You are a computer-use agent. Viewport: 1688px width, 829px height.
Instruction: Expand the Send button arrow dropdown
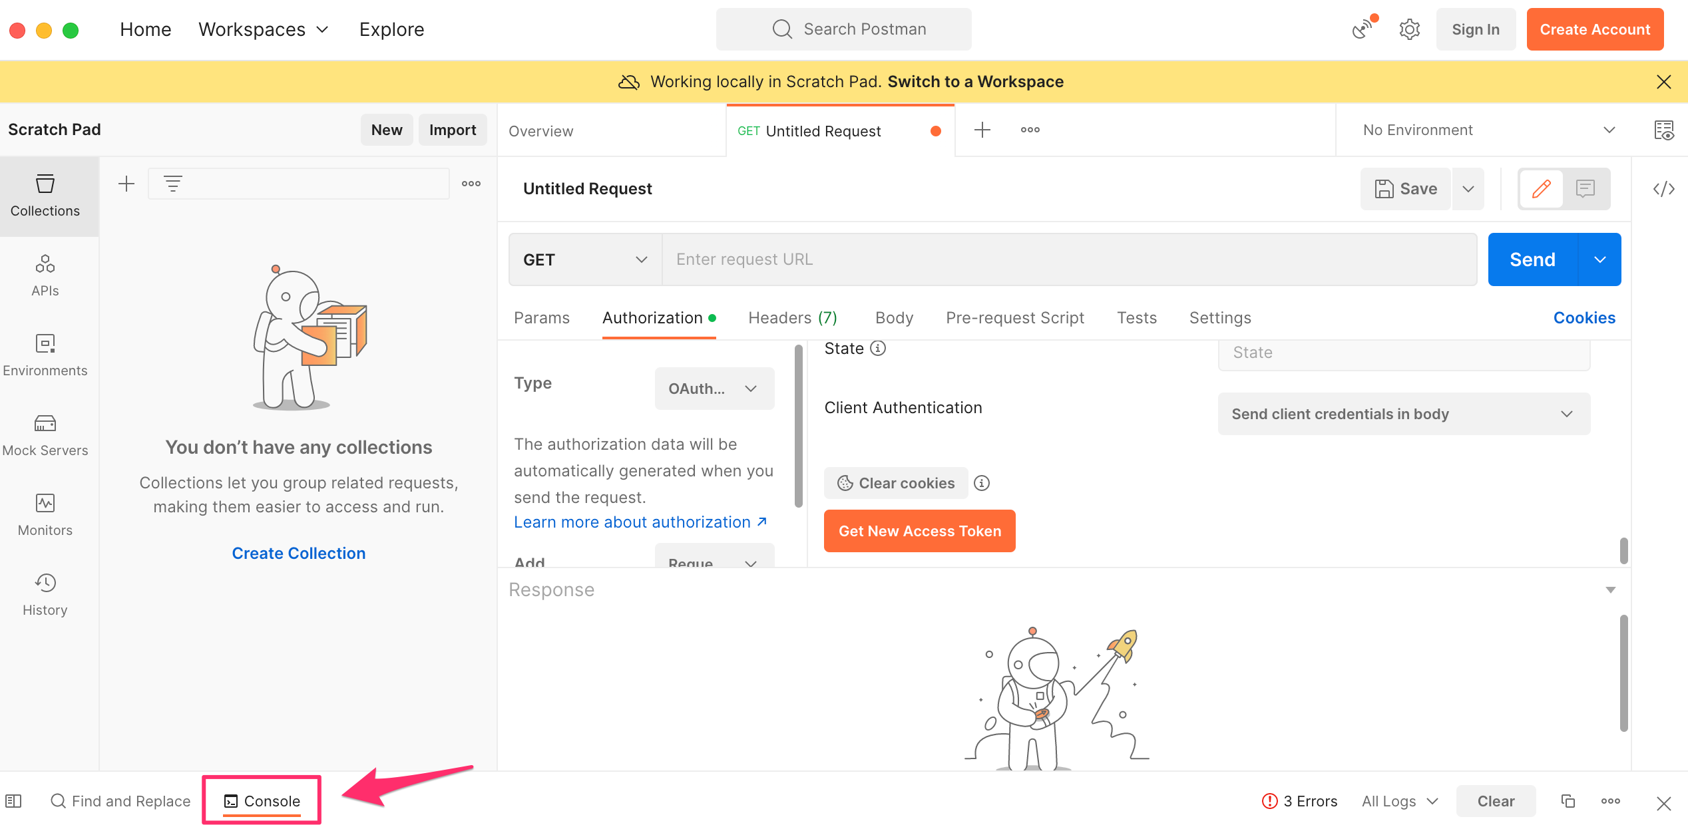(x=1600, y=259)
